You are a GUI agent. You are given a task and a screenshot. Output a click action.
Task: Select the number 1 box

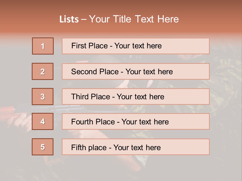43,46
